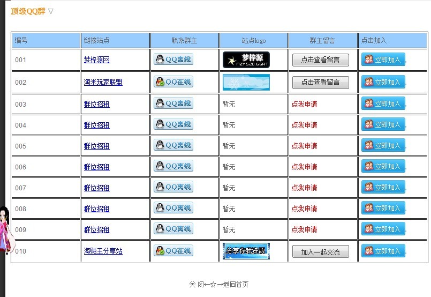Viewport: 431px width, 297px height.
Task: Click QQ离线 contact button in row 005
Action: [x=173, y=145]
